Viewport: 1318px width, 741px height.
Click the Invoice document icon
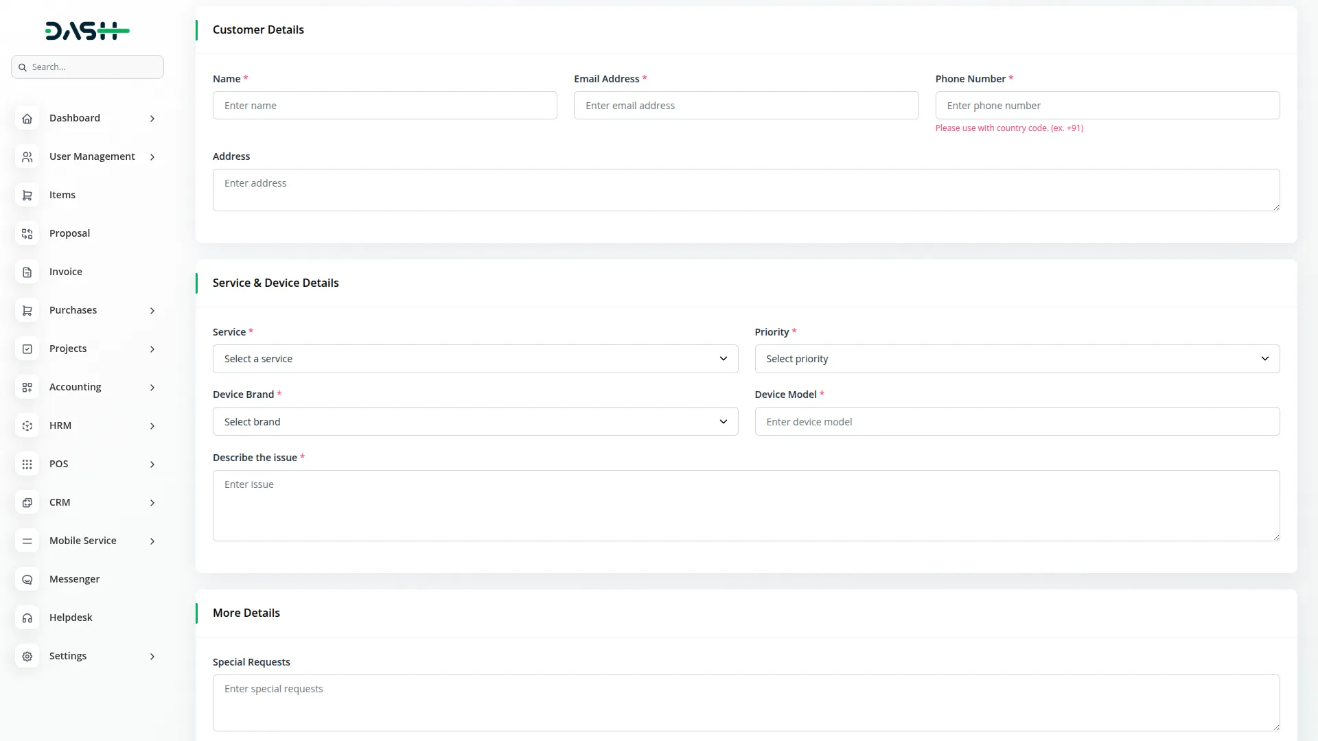coord(27,272)
